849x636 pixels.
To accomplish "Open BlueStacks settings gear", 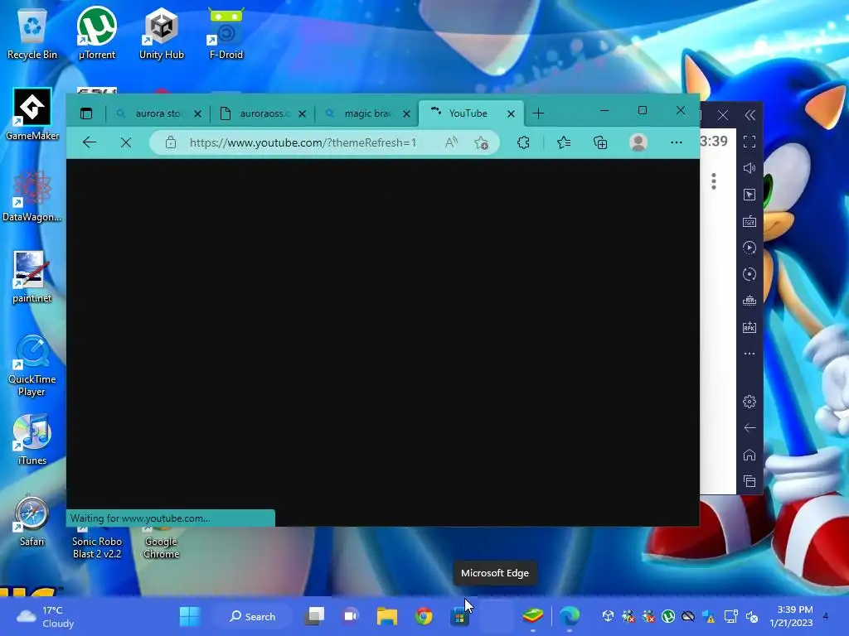I will point(750,402).
